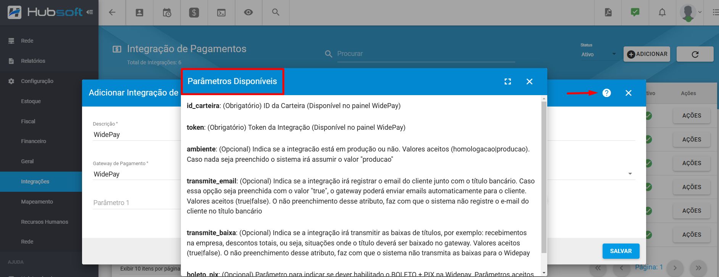
Task: Click the third row AÇÕES button
Action: point(692,163)
